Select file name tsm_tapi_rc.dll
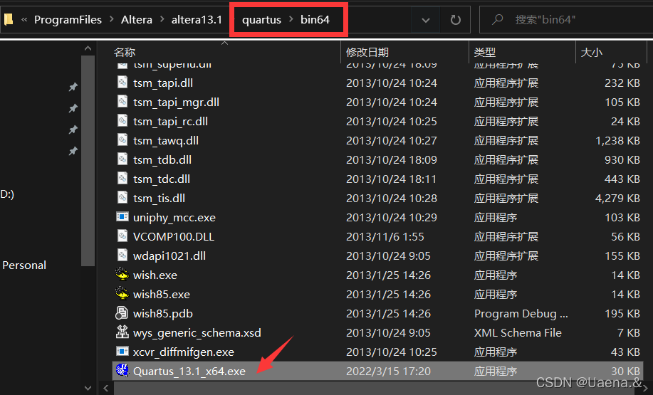This screenshot has width=653, height=395. (170, 121)
